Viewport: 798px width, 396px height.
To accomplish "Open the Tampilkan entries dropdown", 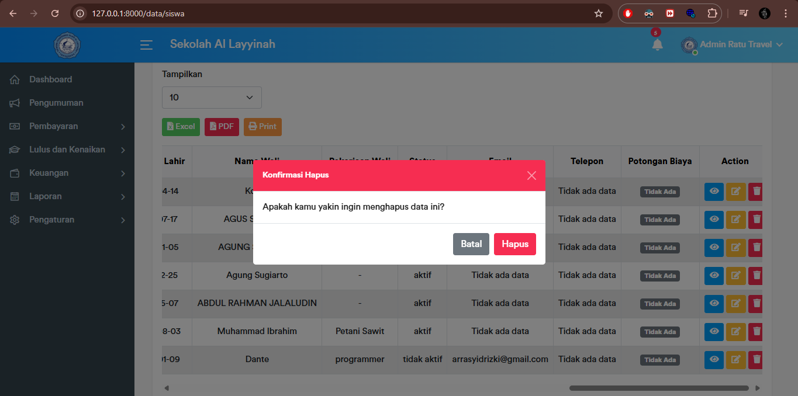I will [212, 98].
